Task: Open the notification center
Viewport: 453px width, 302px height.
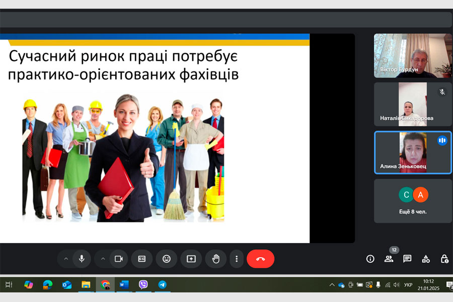Action: [449, 285]
